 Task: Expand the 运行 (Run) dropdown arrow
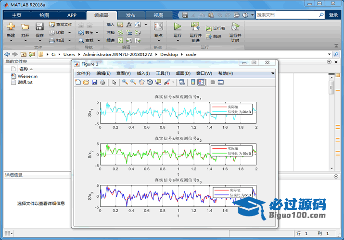point(178,41)
